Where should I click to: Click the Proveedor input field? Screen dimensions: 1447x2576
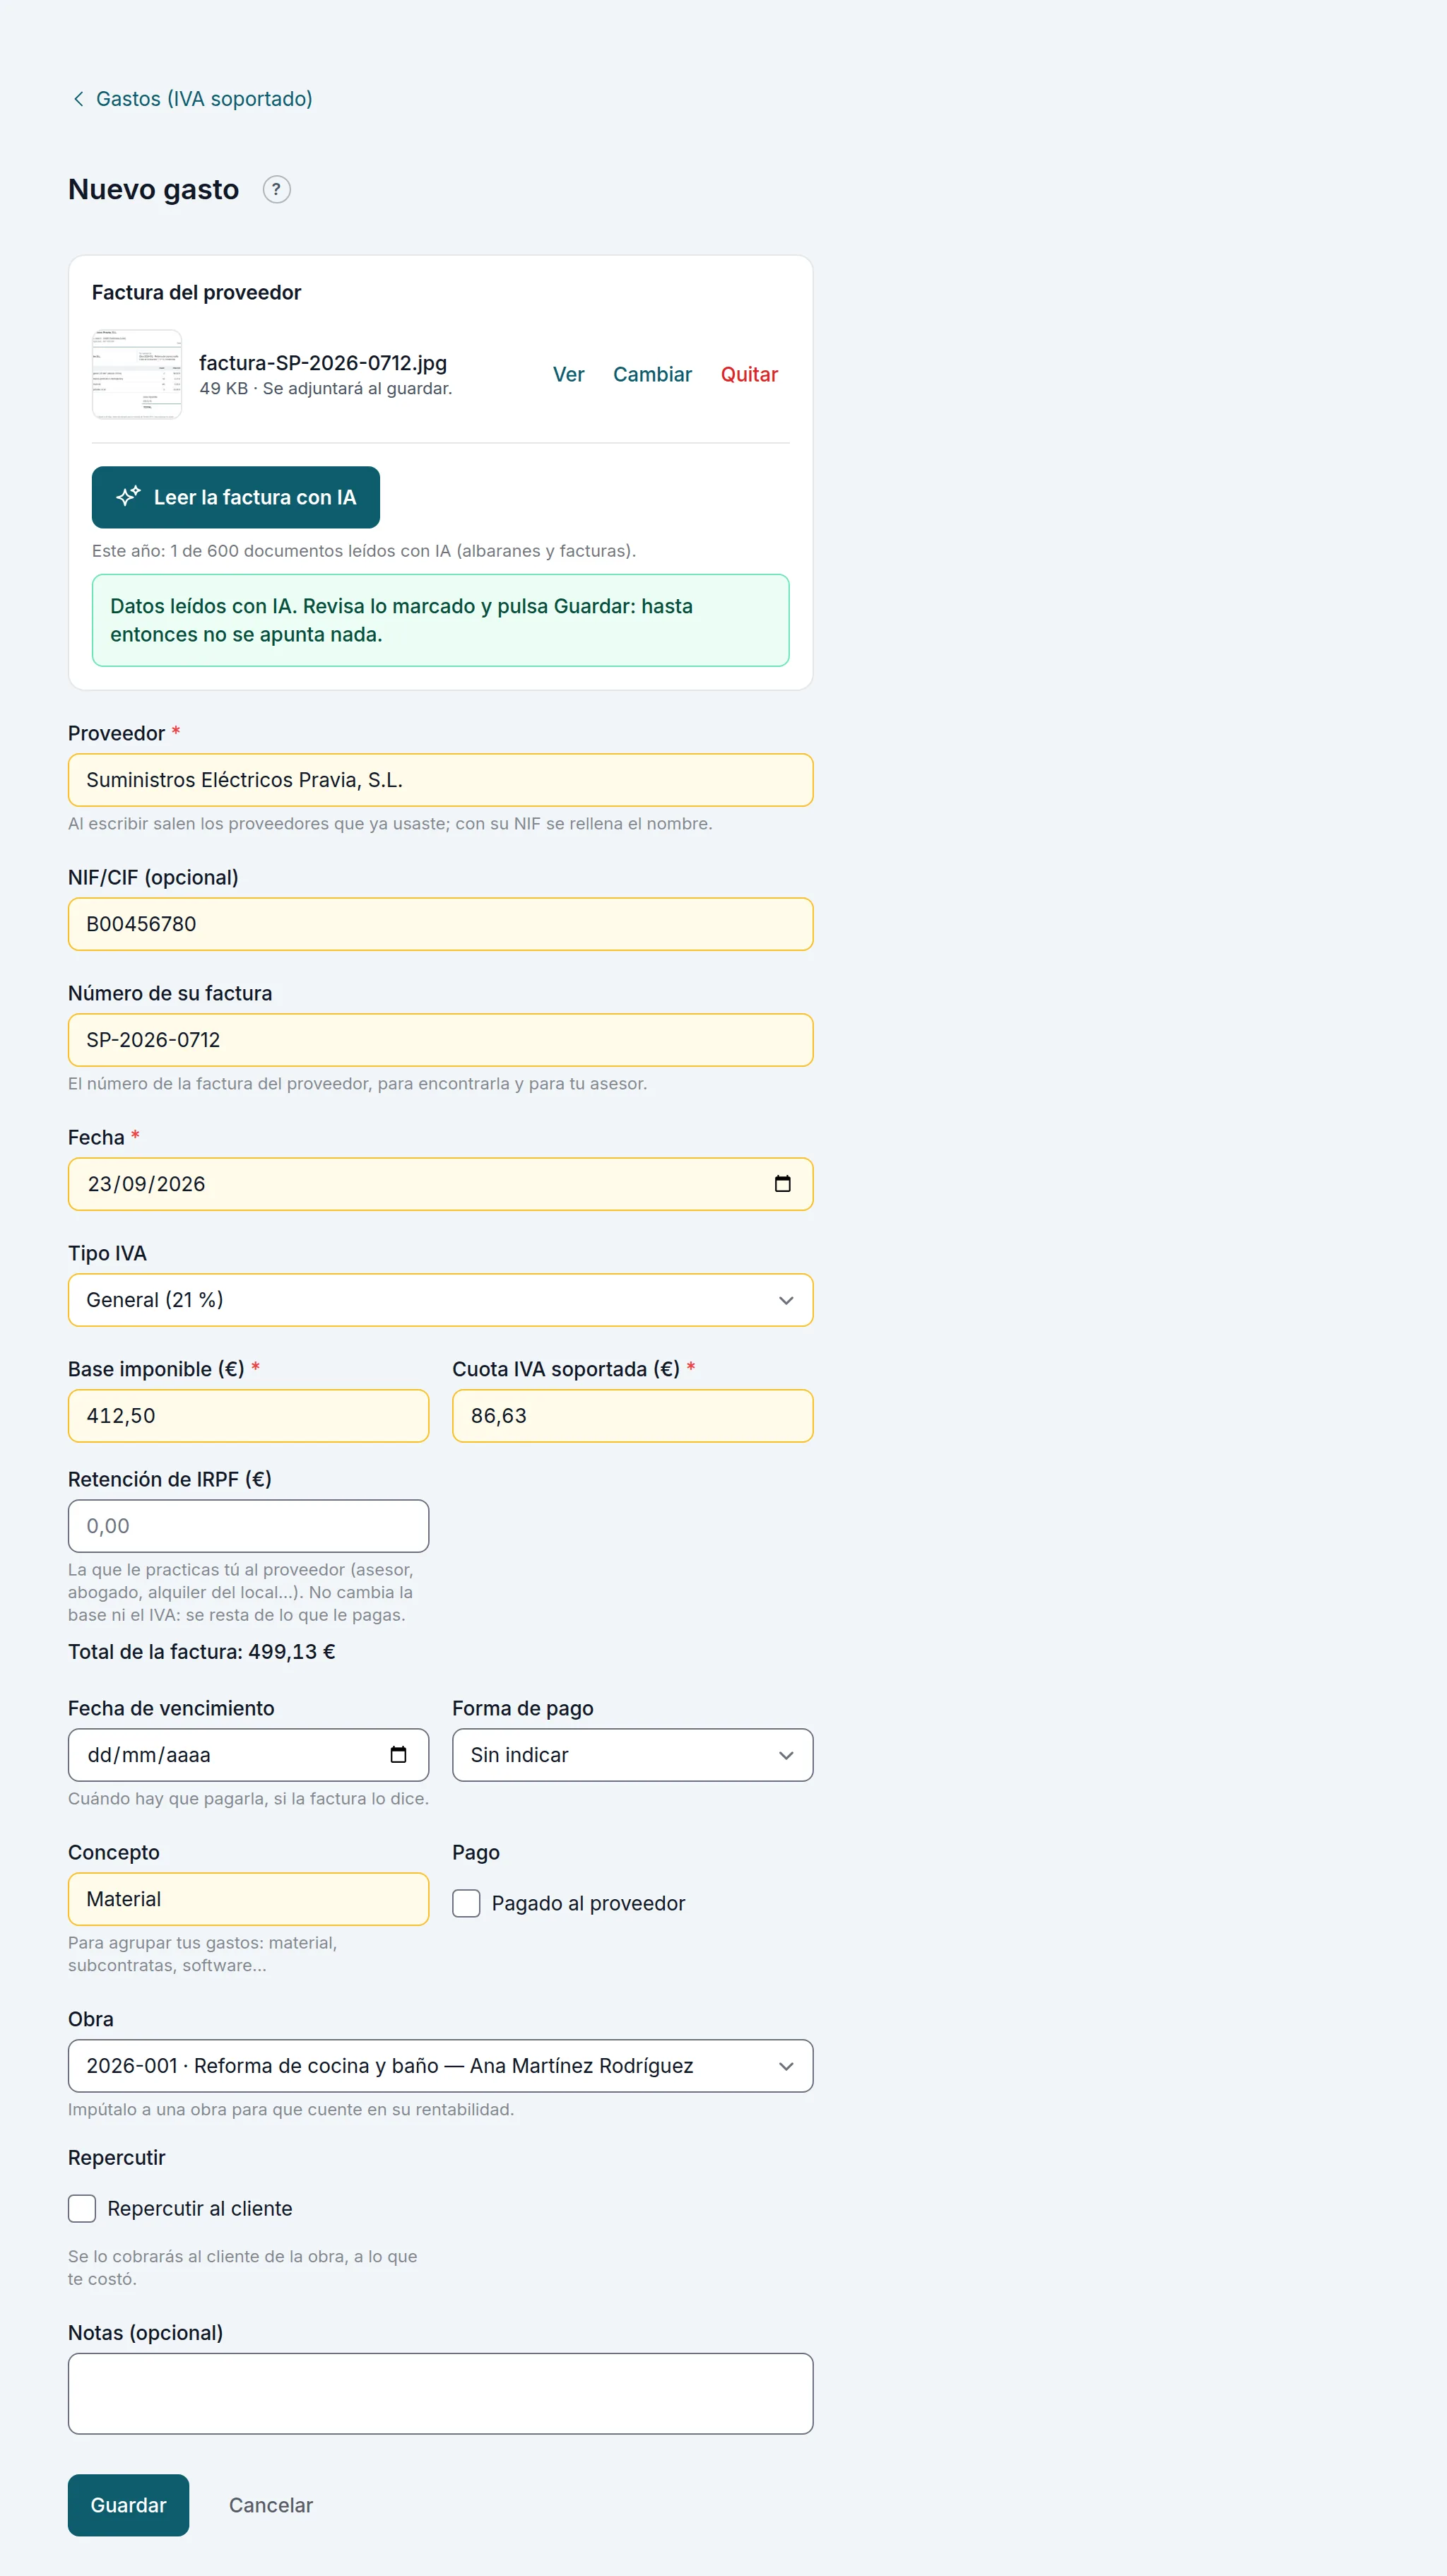click(x=440, y=780)
